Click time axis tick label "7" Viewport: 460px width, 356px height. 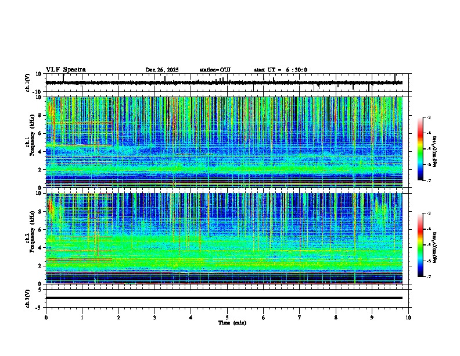tap(300, 318)
